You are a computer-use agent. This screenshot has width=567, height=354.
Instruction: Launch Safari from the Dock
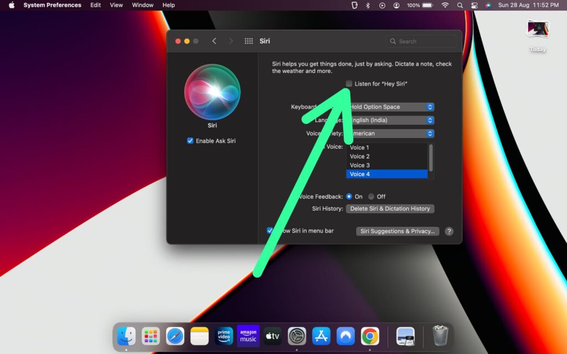(x=175, y=336)
